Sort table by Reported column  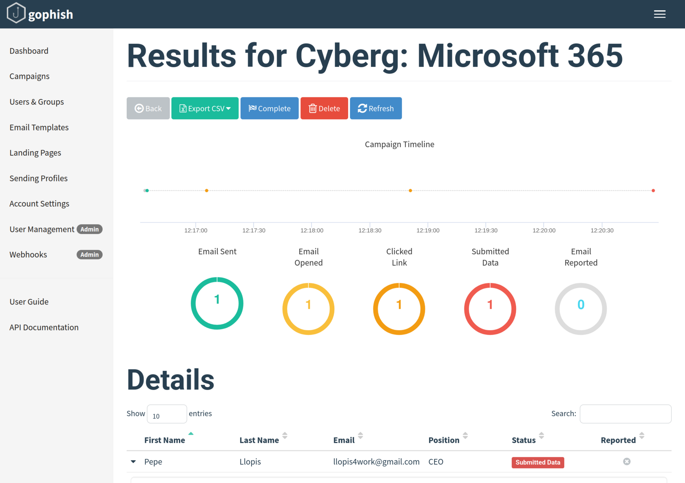click(618, 440)
